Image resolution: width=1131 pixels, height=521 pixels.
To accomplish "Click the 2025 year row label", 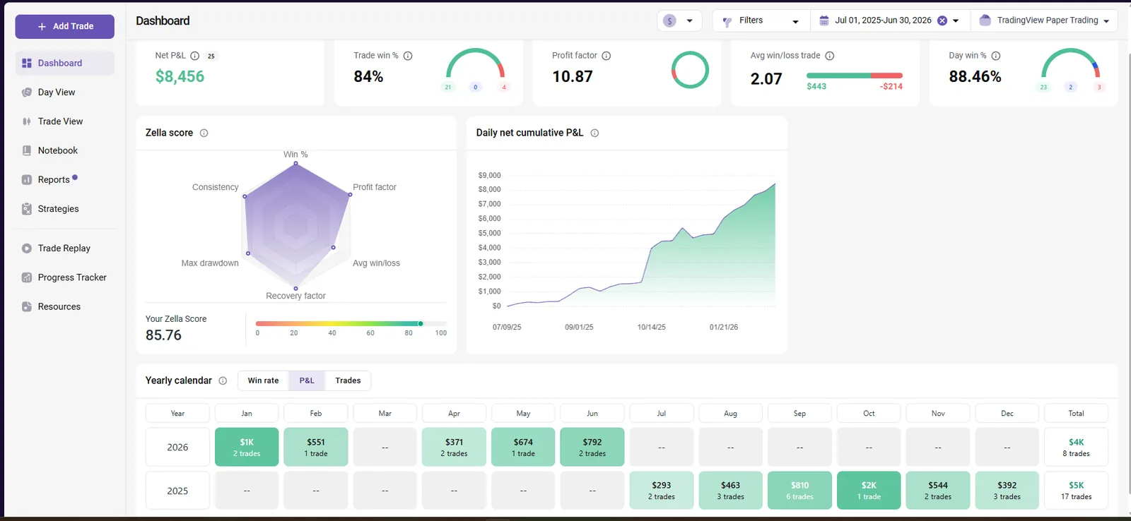I will coord(177,491).
